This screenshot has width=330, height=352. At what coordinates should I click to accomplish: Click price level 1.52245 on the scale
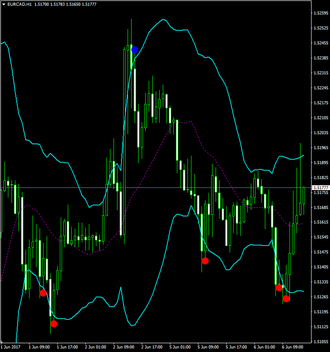(321, 88)
